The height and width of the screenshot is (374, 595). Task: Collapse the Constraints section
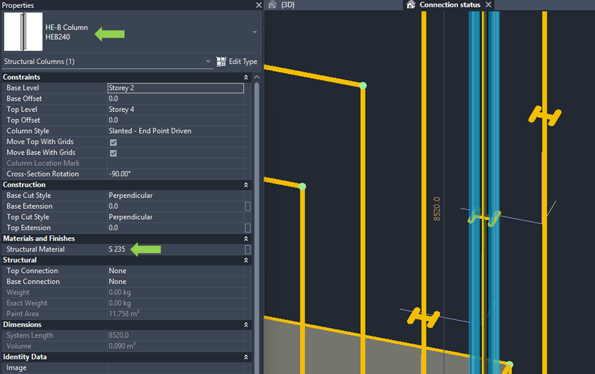pyautogui.click(x=246, y=77)
